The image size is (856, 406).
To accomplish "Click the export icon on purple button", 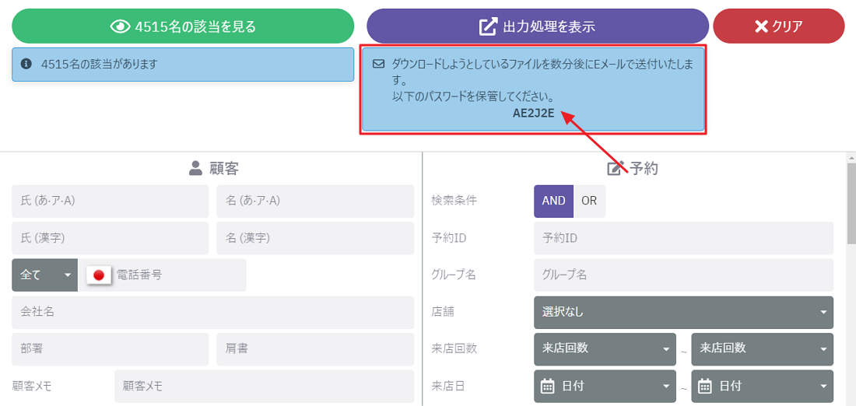I will [488, 26].
